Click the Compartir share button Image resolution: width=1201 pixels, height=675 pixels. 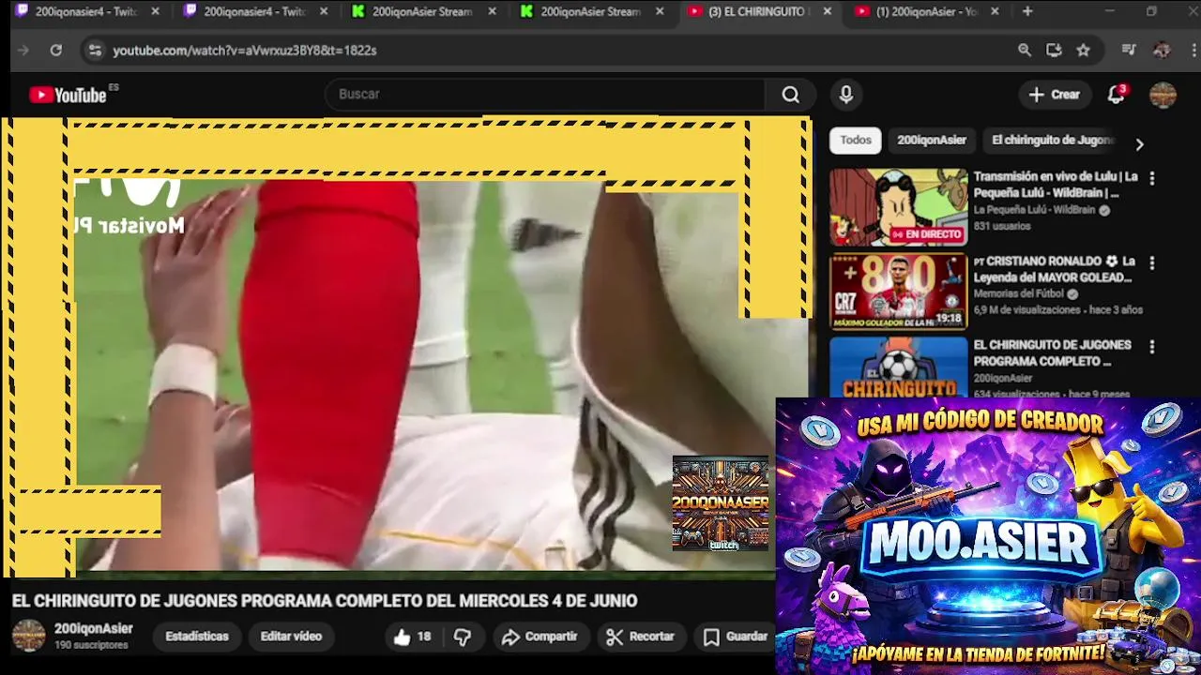540,637
